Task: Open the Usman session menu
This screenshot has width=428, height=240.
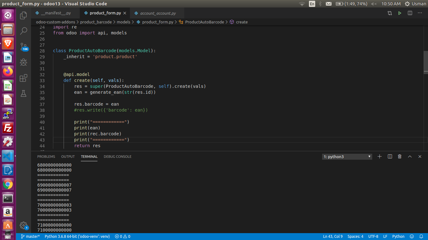Action: (416, 4)
